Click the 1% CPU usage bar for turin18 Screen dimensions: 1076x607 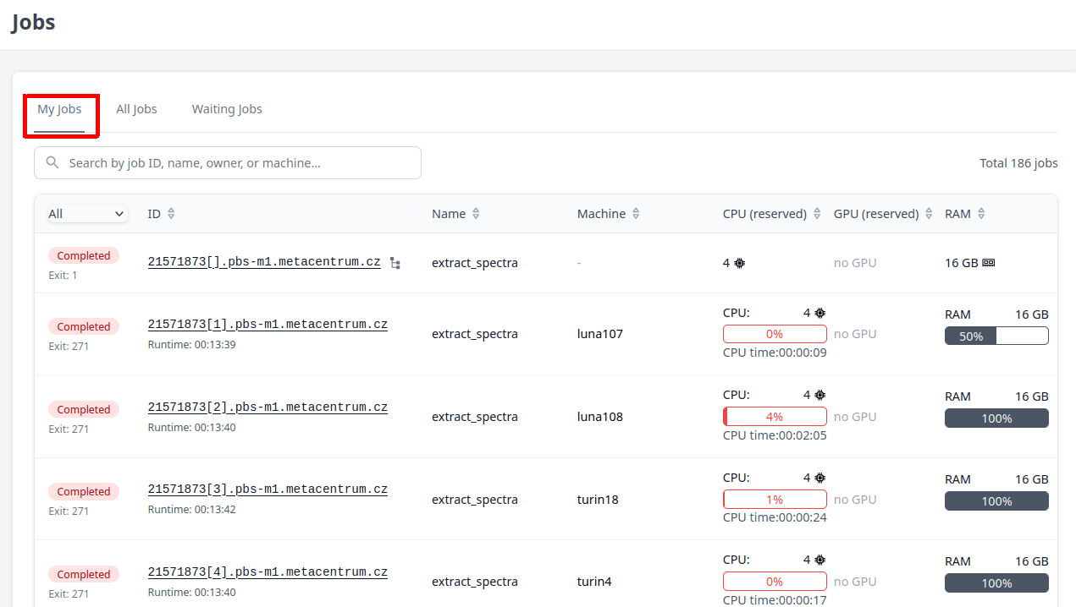pyautogui.click(x=775, y=500)
